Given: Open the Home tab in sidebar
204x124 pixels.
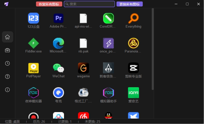Looking at the screenshot, I should 7,37.
